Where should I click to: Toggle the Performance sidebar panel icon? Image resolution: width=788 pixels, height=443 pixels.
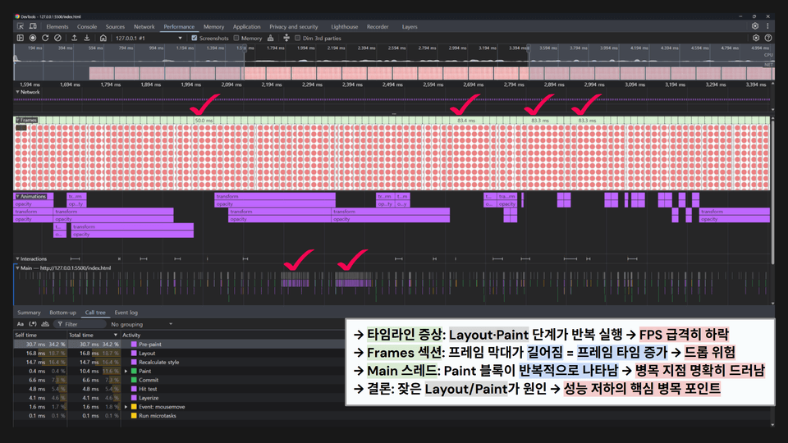coord(20,38)
